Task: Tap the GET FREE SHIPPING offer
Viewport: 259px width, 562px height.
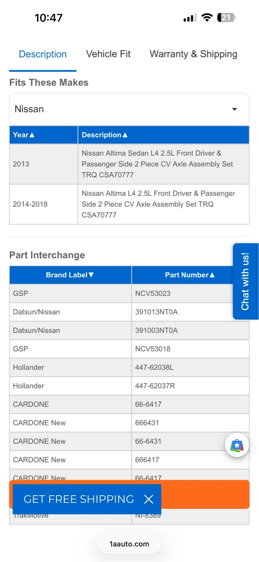Action: pyautogui.click(x=79, y=499)
